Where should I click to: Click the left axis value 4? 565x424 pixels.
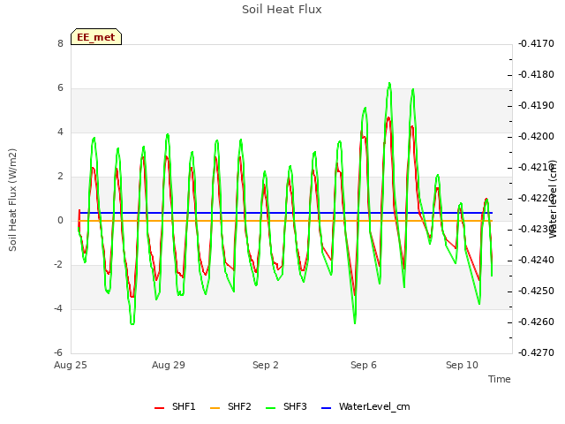(x=60, y=132)
